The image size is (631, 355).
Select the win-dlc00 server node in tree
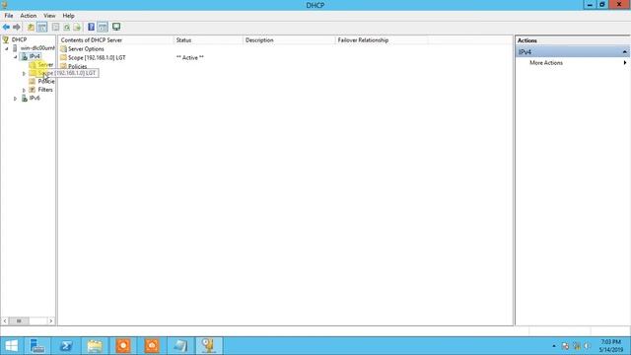tap(37, 48)
